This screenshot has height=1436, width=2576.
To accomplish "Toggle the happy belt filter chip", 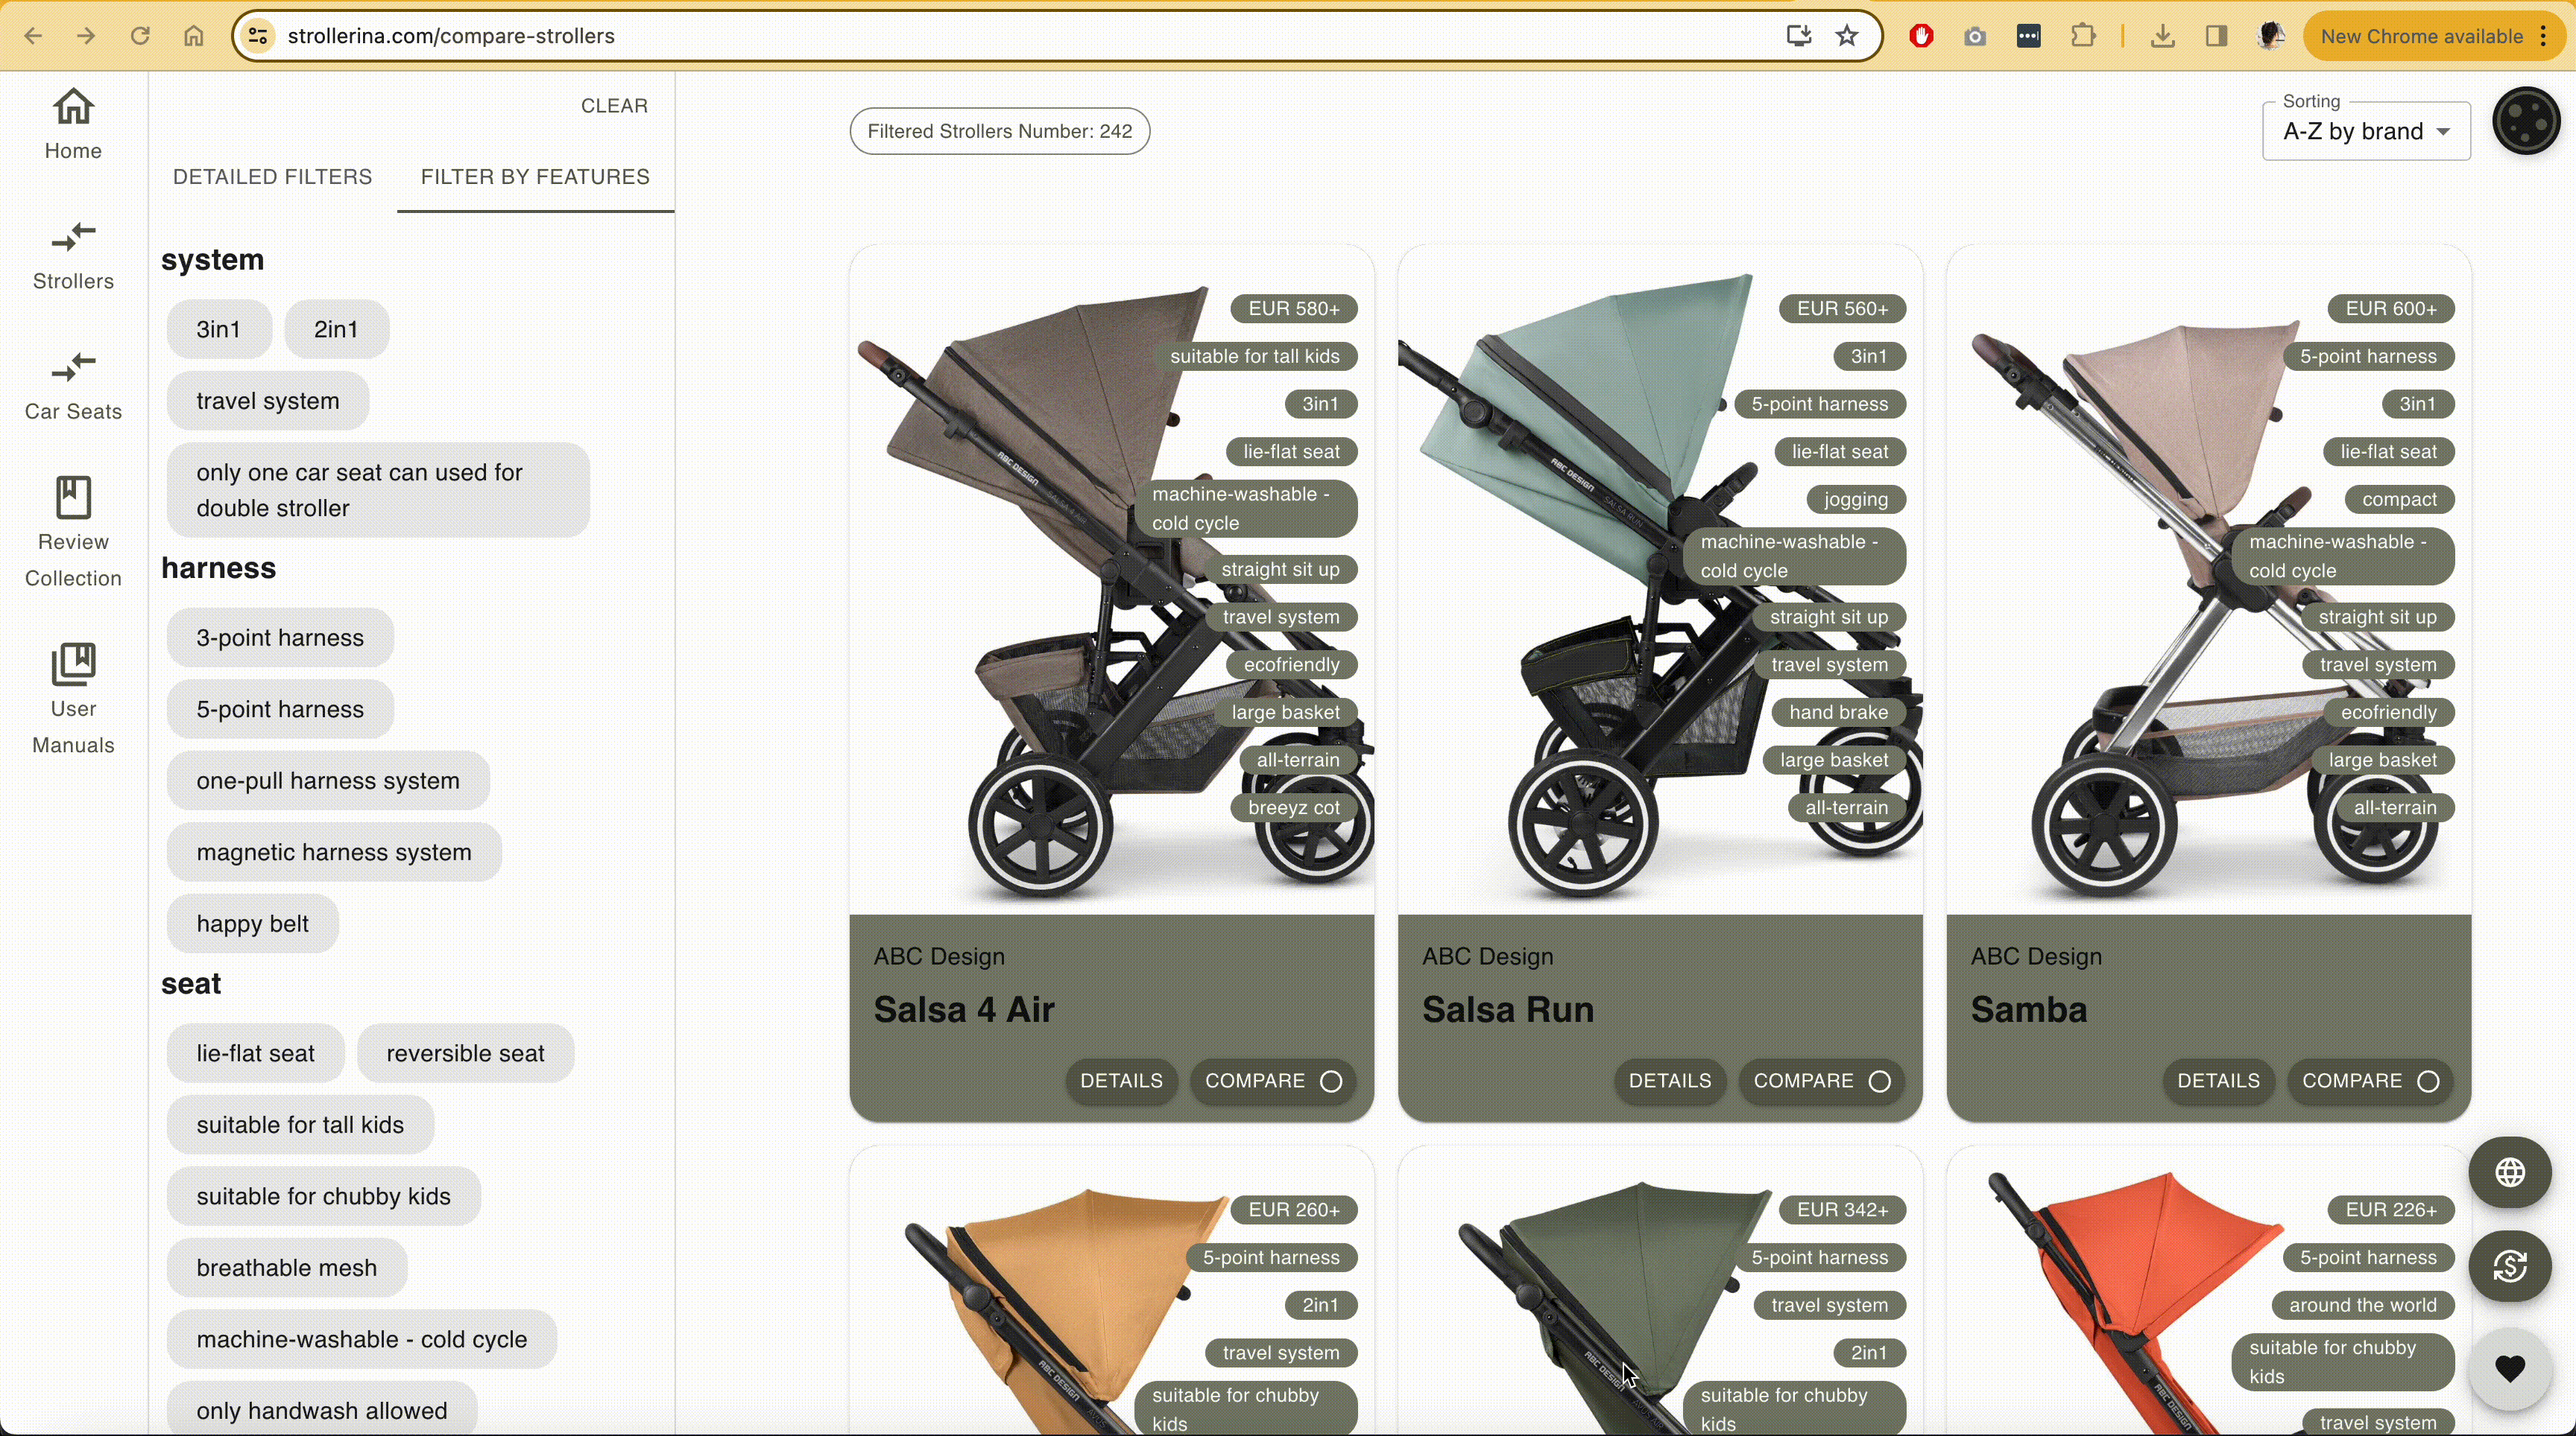I will point(252,924).
